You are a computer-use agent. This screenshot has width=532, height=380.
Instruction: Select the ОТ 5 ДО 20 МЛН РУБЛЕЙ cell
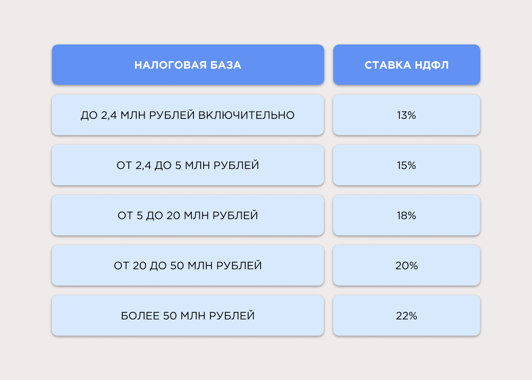[x=188, y=215]
